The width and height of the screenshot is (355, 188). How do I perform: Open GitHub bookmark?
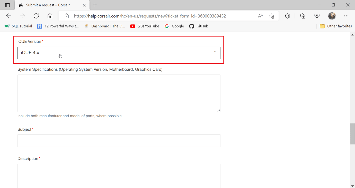[x=199, y=26]
